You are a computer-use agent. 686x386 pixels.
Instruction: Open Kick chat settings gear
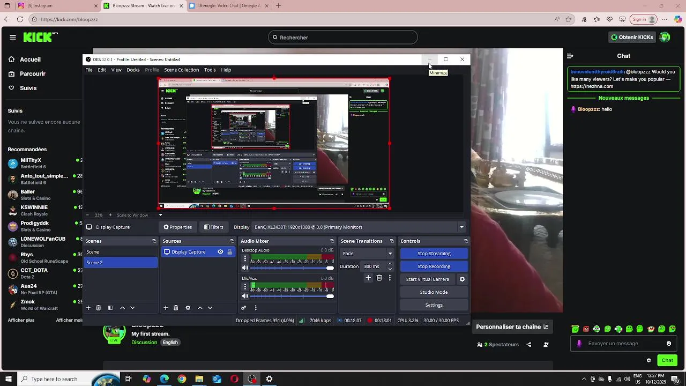648,360
